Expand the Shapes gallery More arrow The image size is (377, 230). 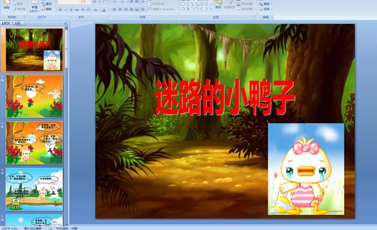point(211,9)
